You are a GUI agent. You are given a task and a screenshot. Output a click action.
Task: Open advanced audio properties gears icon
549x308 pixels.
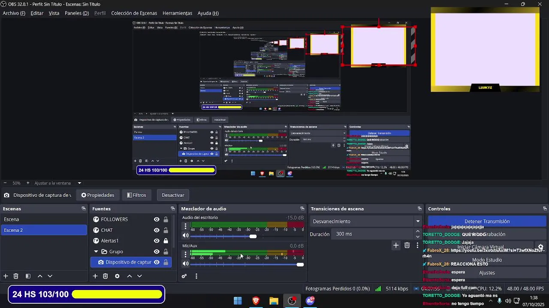tap(184, 276)
